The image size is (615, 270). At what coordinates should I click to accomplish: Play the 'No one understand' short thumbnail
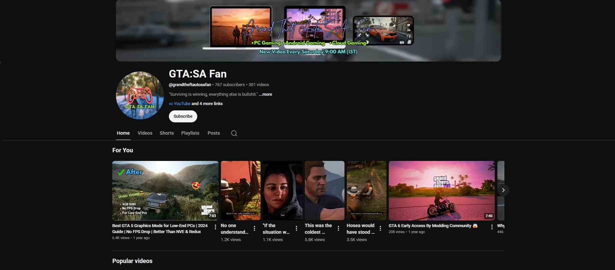241,191
